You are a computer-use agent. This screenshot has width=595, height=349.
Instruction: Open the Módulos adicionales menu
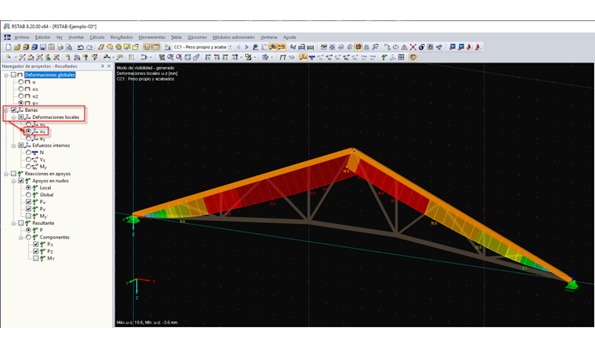[233, 37]
